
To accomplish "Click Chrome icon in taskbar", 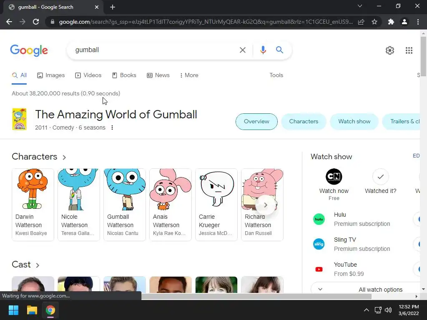I will click(50, 310).
